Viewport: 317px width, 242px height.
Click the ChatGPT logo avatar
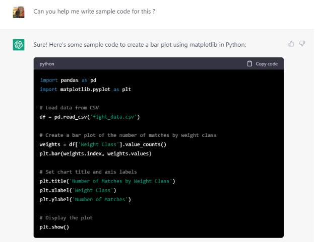pyautogui.click(x=19, y=45)
